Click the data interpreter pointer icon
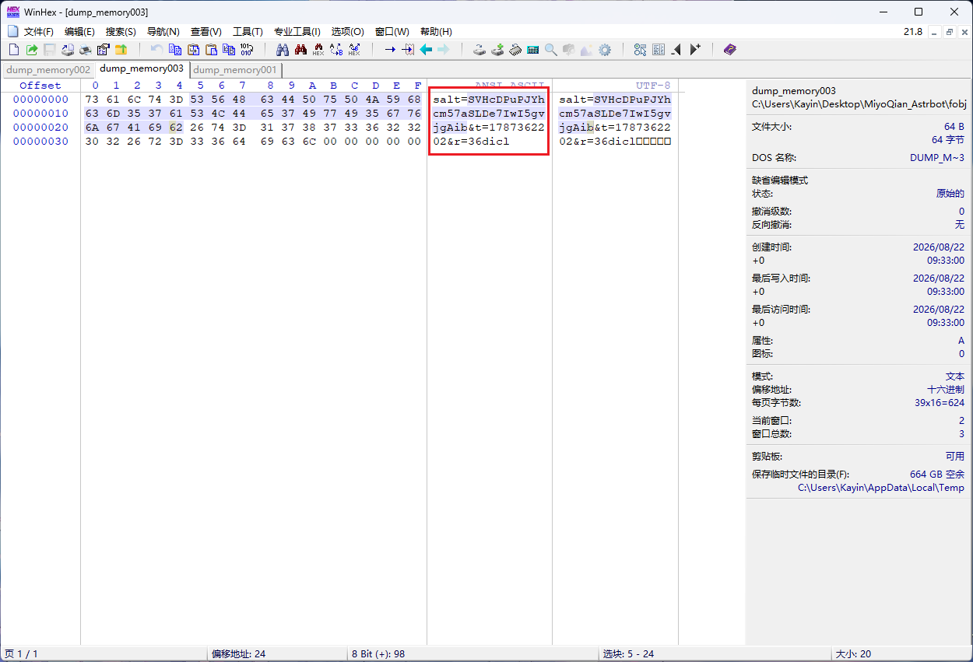The image size is (973, 662). (640, 50)
